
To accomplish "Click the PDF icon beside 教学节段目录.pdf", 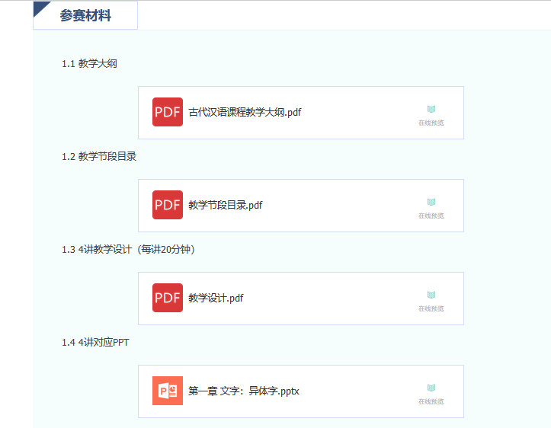I will 167,205.
